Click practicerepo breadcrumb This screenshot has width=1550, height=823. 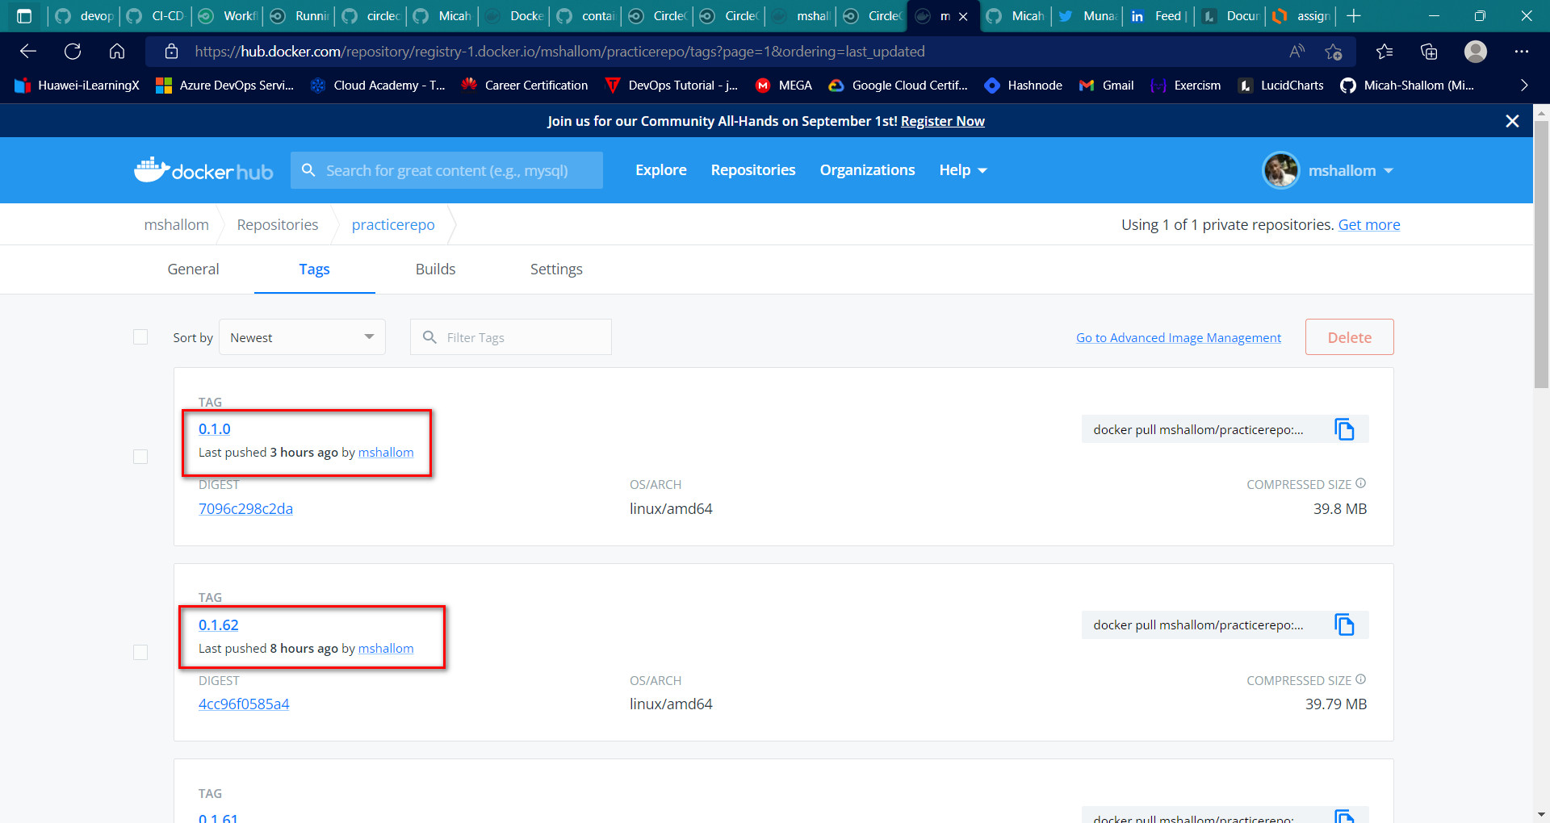point(393,224)
